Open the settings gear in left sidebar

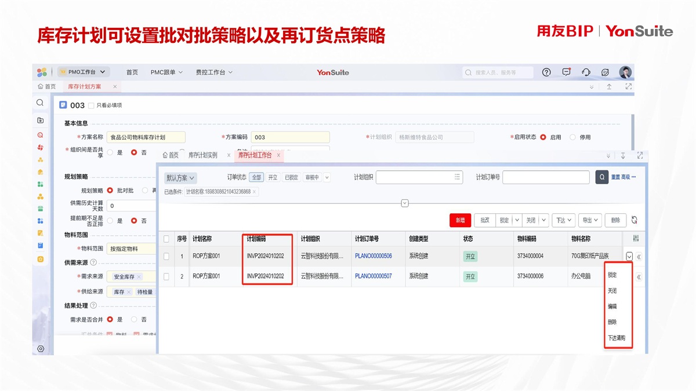click(x=41, y=349)
